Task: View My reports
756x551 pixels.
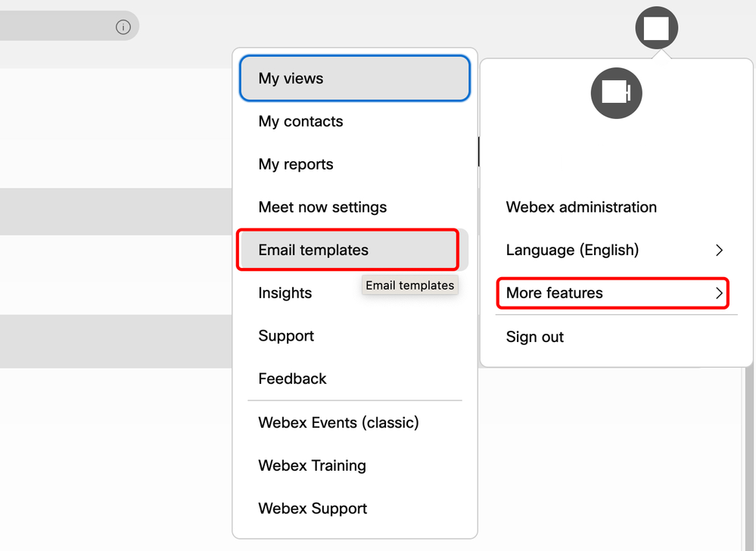Action: 296,164
